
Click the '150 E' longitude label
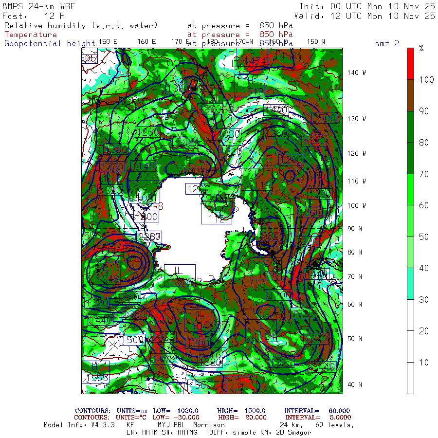(108, 42)
